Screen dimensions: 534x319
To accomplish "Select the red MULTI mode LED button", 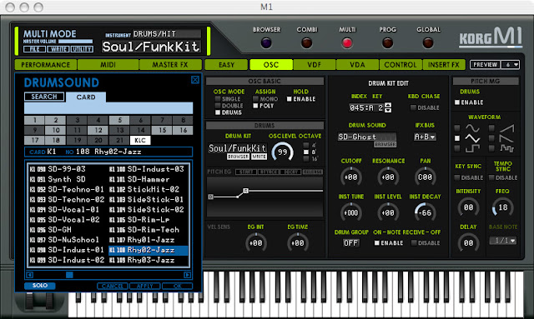I will tap(347, 43).
